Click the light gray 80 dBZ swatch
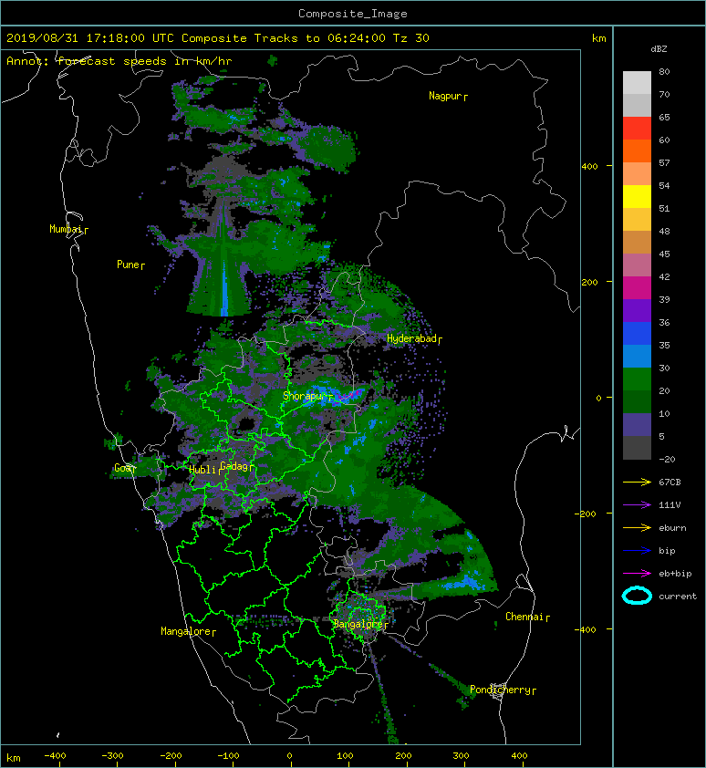The height and width of the screenshot is (768, 706). click(637, 82)
